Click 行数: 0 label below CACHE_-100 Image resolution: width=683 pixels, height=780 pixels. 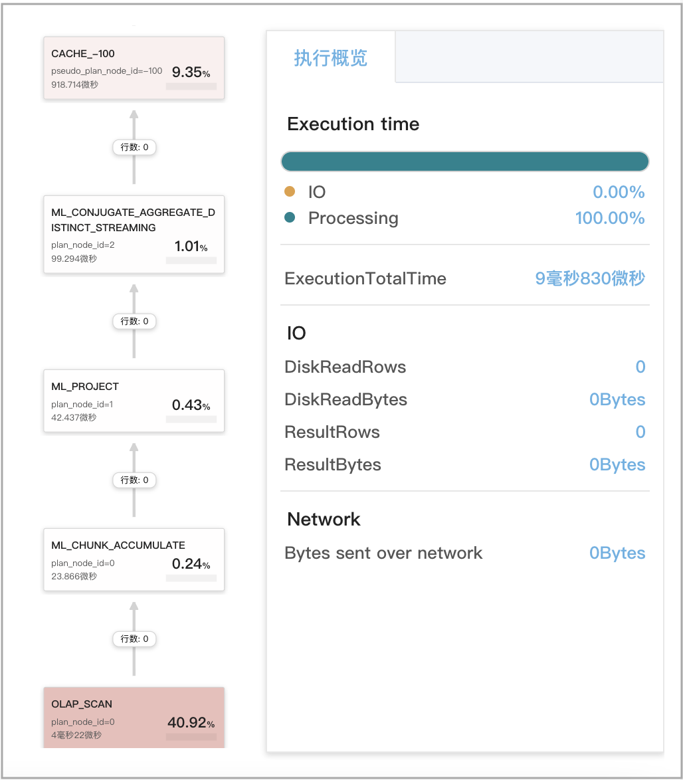pyautogui.click(x=134, y=147)
